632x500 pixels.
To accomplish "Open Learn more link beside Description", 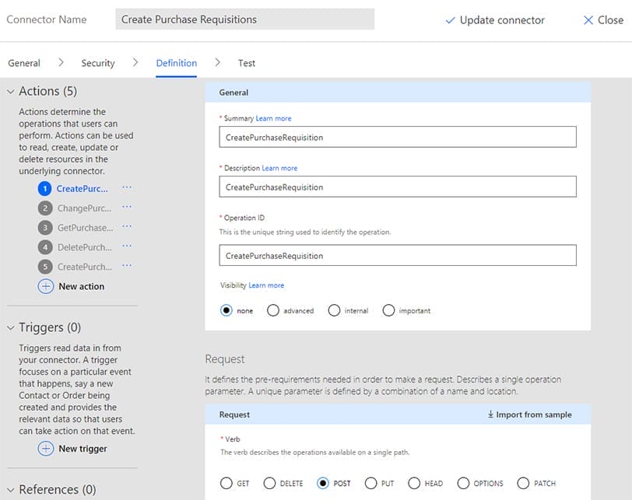I will tap(279, 168).
